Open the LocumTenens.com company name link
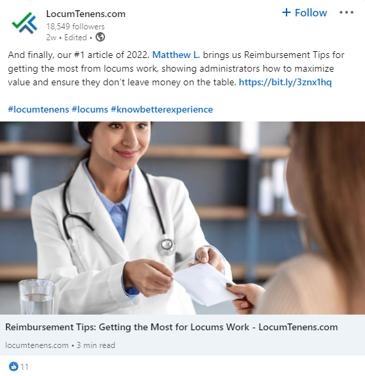 (x=85, y=14)
